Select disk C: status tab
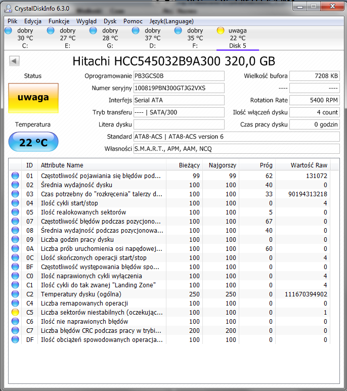This screenshot has width=347, height=391. pyautogui.click(x=25, y=38)
